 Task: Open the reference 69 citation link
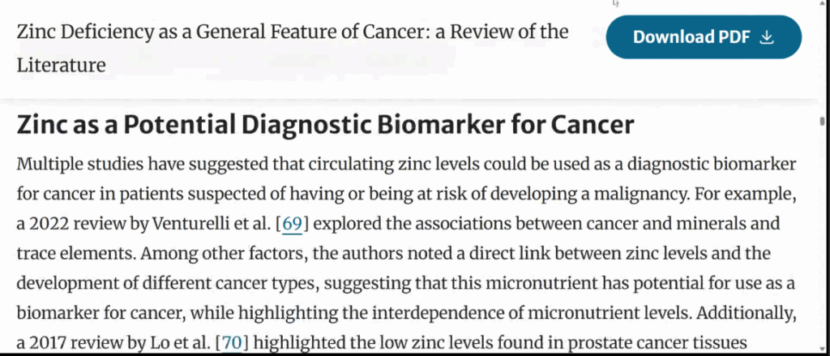point(292,224)
